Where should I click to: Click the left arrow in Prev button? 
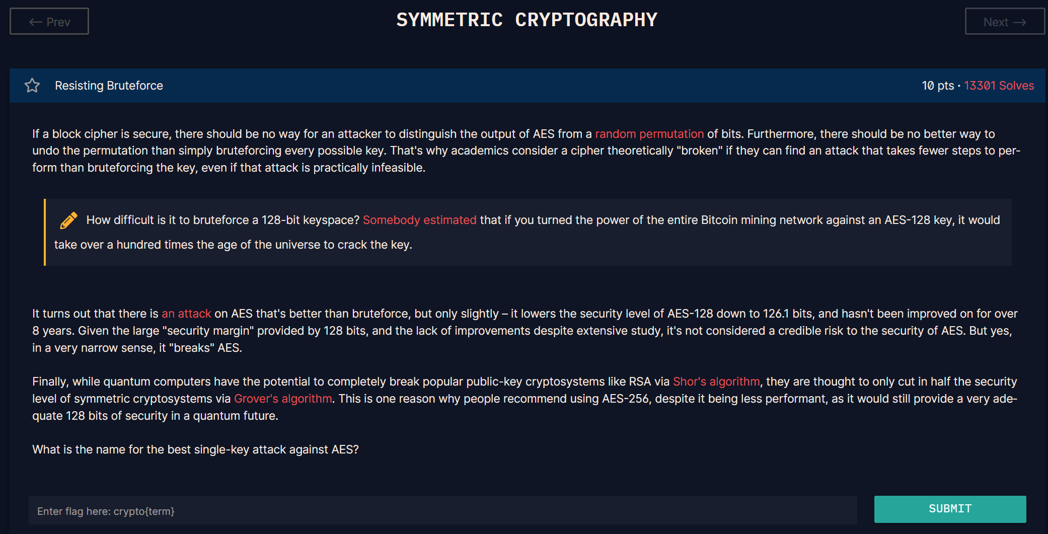(35, 22)
